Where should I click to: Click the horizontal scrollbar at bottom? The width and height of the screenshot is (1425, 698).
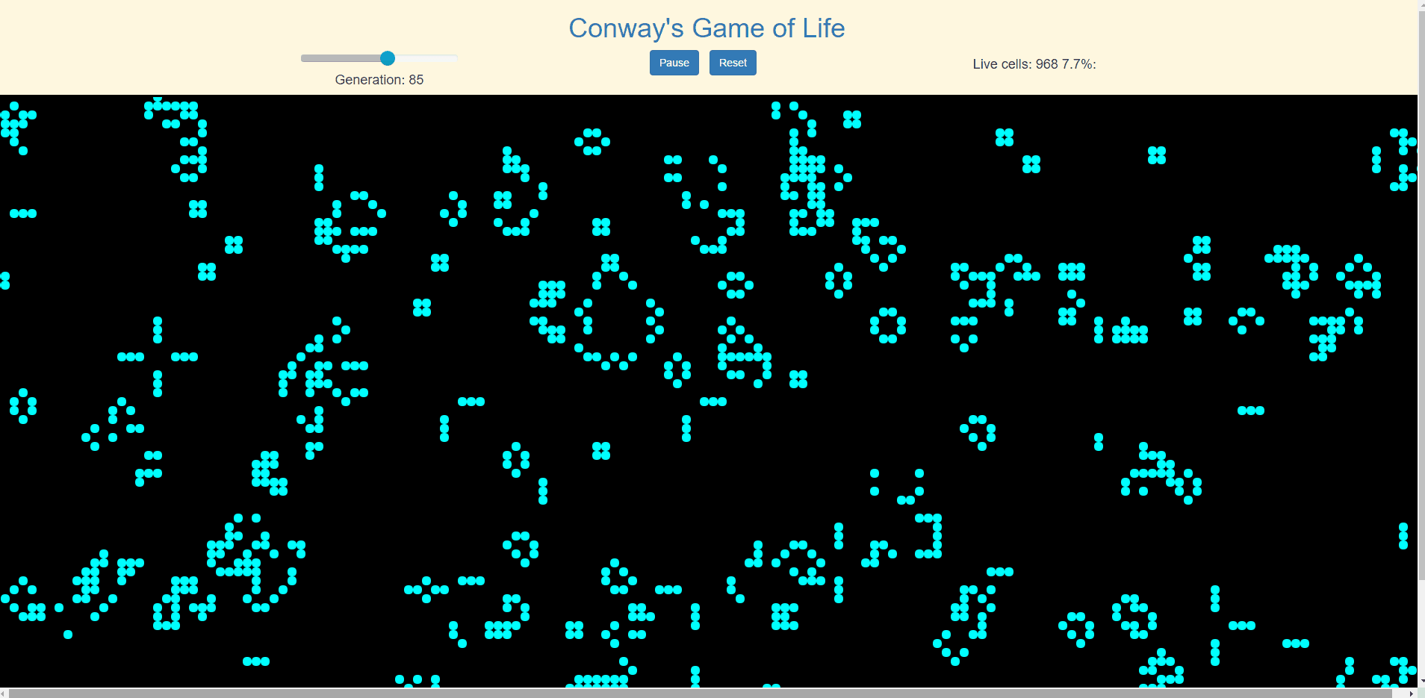[x=702, y=694]
